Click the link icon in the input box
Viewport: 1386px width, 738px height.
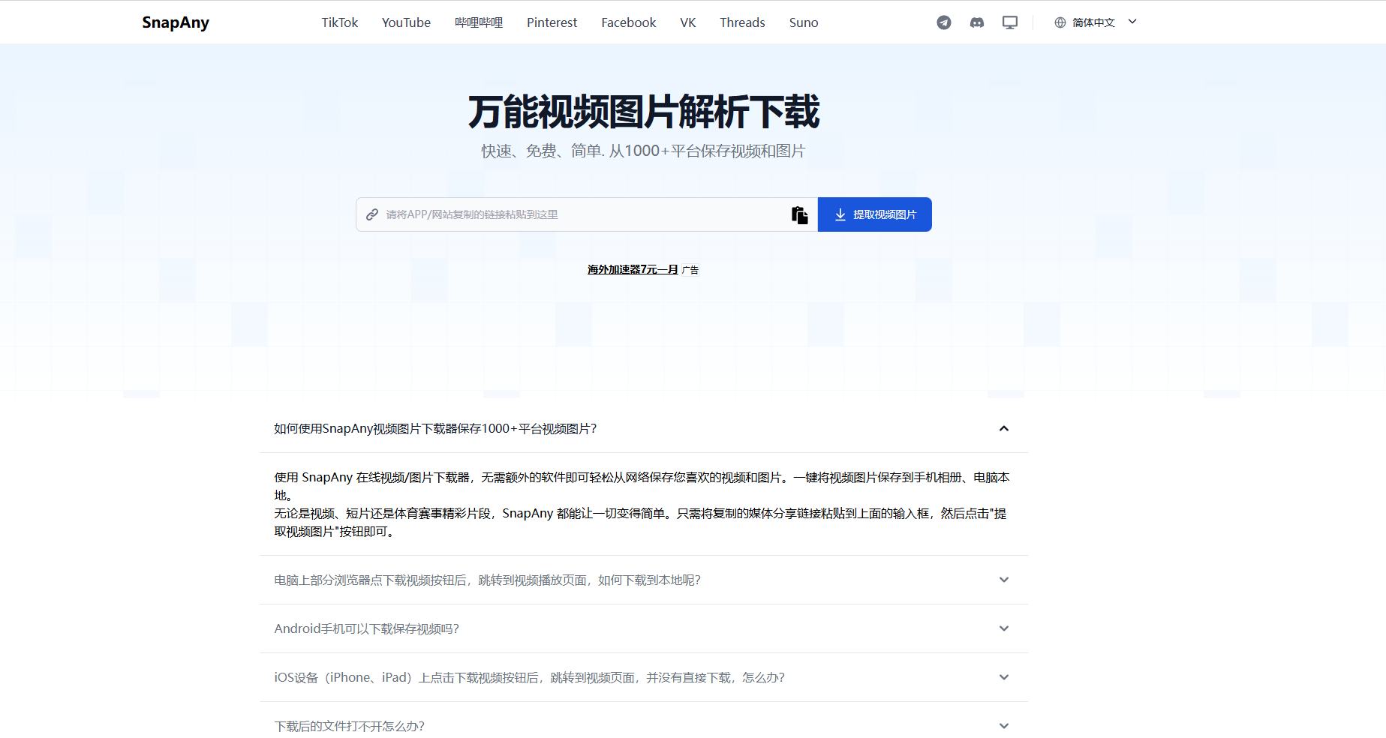click(372, 214)
